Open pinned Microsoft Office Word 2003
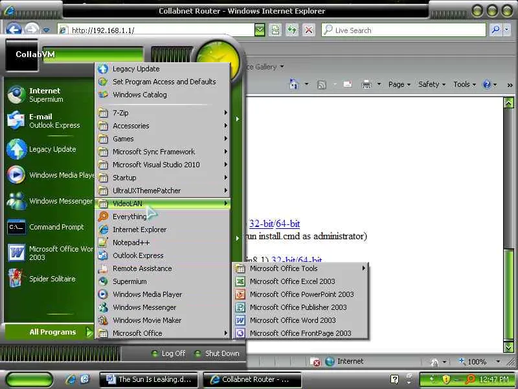This screenshot has width=518, height=389. point(50,253)
